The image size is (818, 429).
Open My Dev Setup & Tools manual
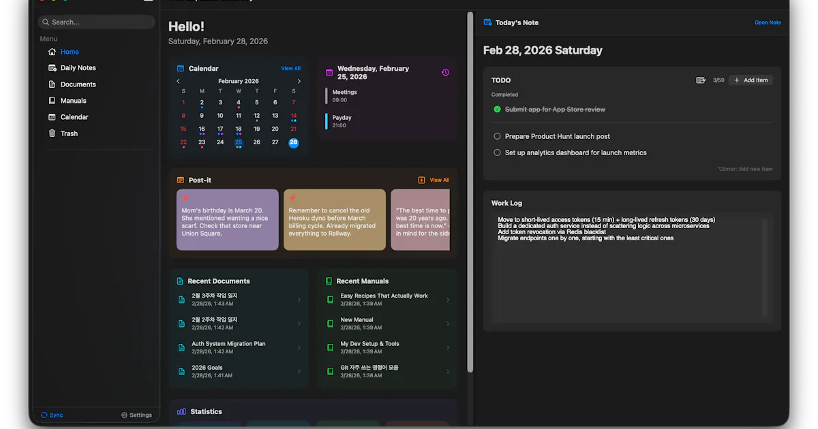tap(388, 347)
